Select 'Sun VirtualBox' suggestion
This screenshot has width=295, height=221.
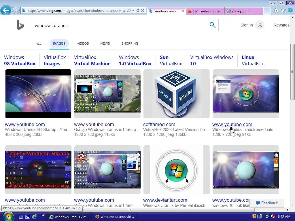171,60
